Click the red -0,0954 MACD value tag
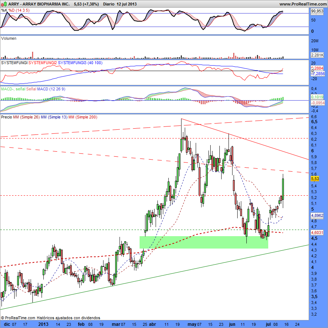The height and width of the screenshot is (328, 328). [317, 103]
